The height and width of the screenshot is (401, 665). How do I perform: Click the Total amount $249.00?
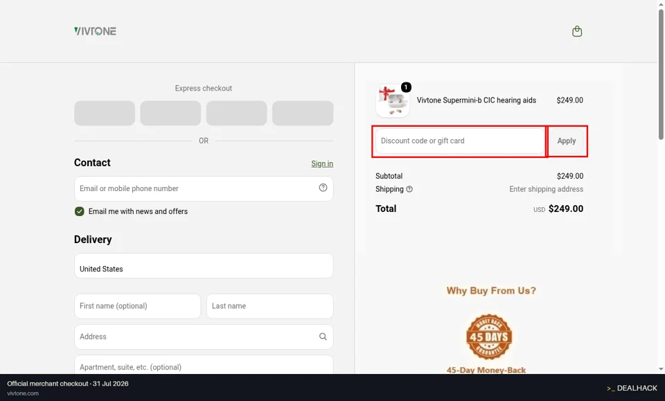[x=566, y=208]
